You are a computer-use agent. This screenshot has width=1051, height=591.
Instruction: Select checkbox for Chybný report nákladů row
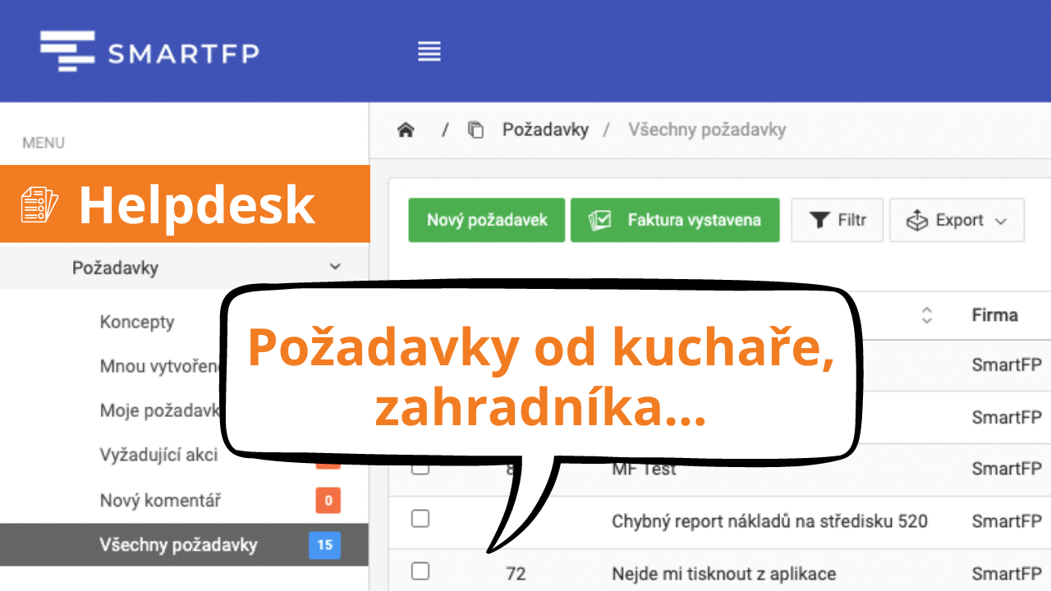pyautogui.click(x=420, y=519)
